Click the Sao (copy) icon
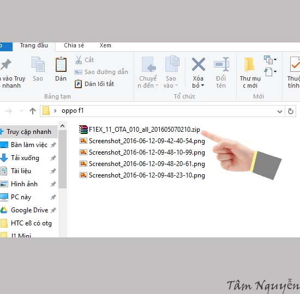 pyautogui.click(x=38, y=64)
